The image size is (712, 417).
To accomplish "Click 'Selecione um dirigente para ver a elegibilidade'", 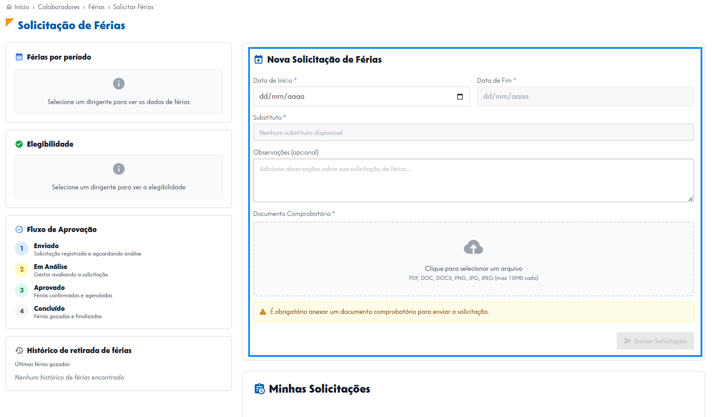I will (x=119, y=187).
